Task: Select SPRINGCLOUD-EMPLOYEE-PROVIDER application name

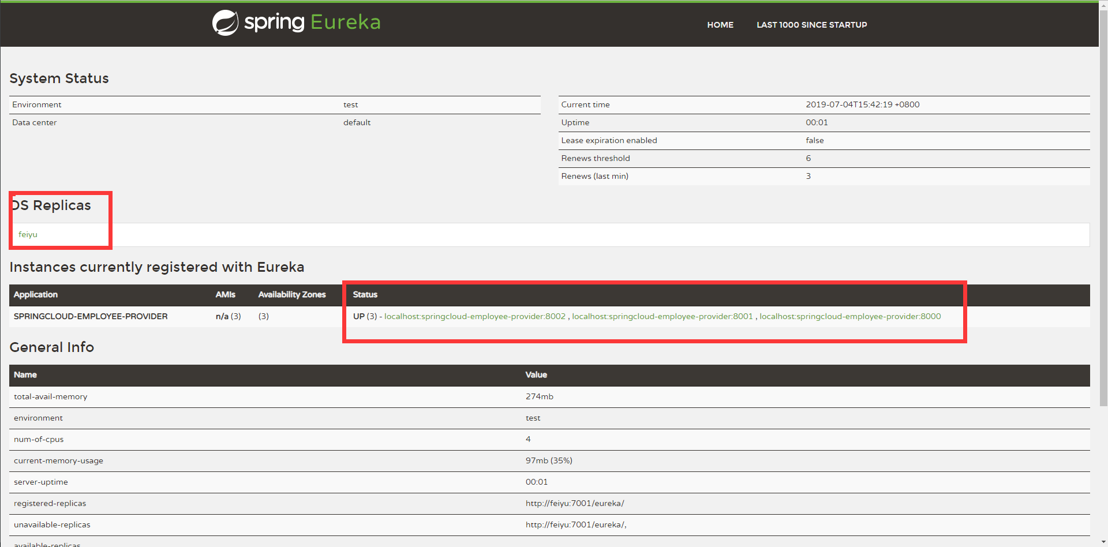Action: point(91,316)
